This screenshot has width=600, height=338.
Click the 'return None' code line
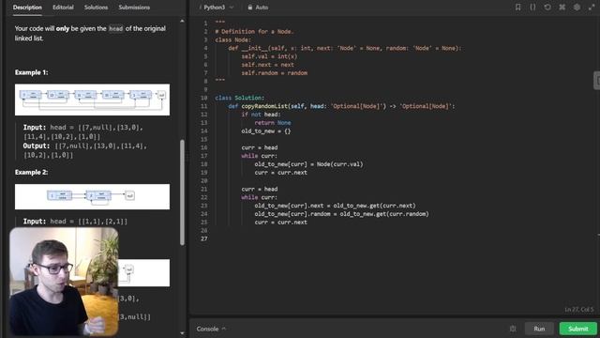tap(273, 123)
